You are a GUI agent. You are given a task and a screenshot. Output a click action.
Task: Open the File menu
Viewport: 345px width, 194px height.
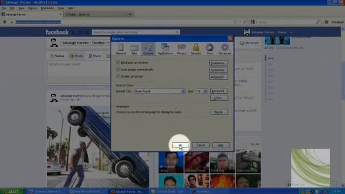[4, 8]
